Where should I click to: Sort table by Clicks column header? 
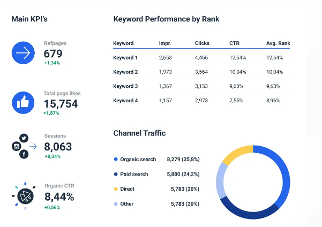click(203, 43)
